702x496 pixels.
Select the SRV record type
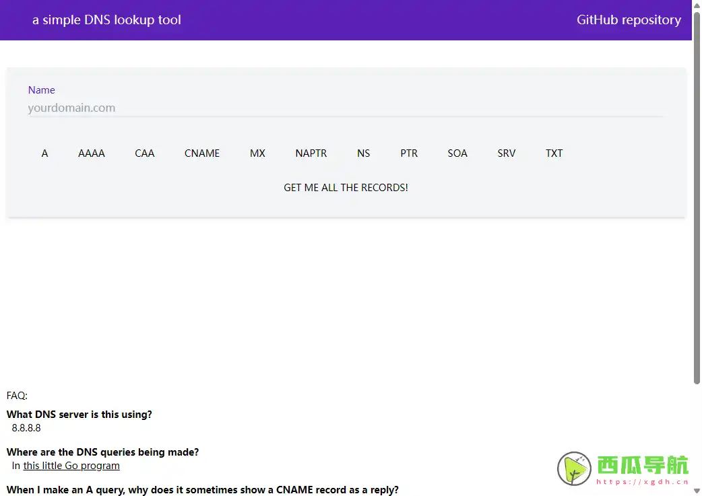pos(506,153)
